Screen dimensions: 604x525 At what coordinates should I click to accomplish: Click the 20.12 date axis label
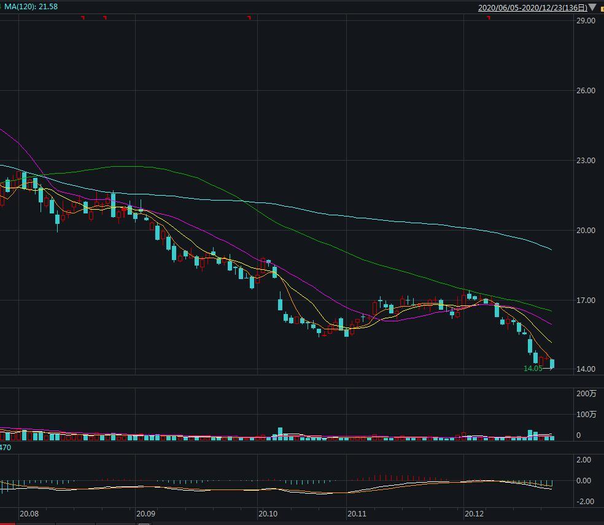coord(474,514)
